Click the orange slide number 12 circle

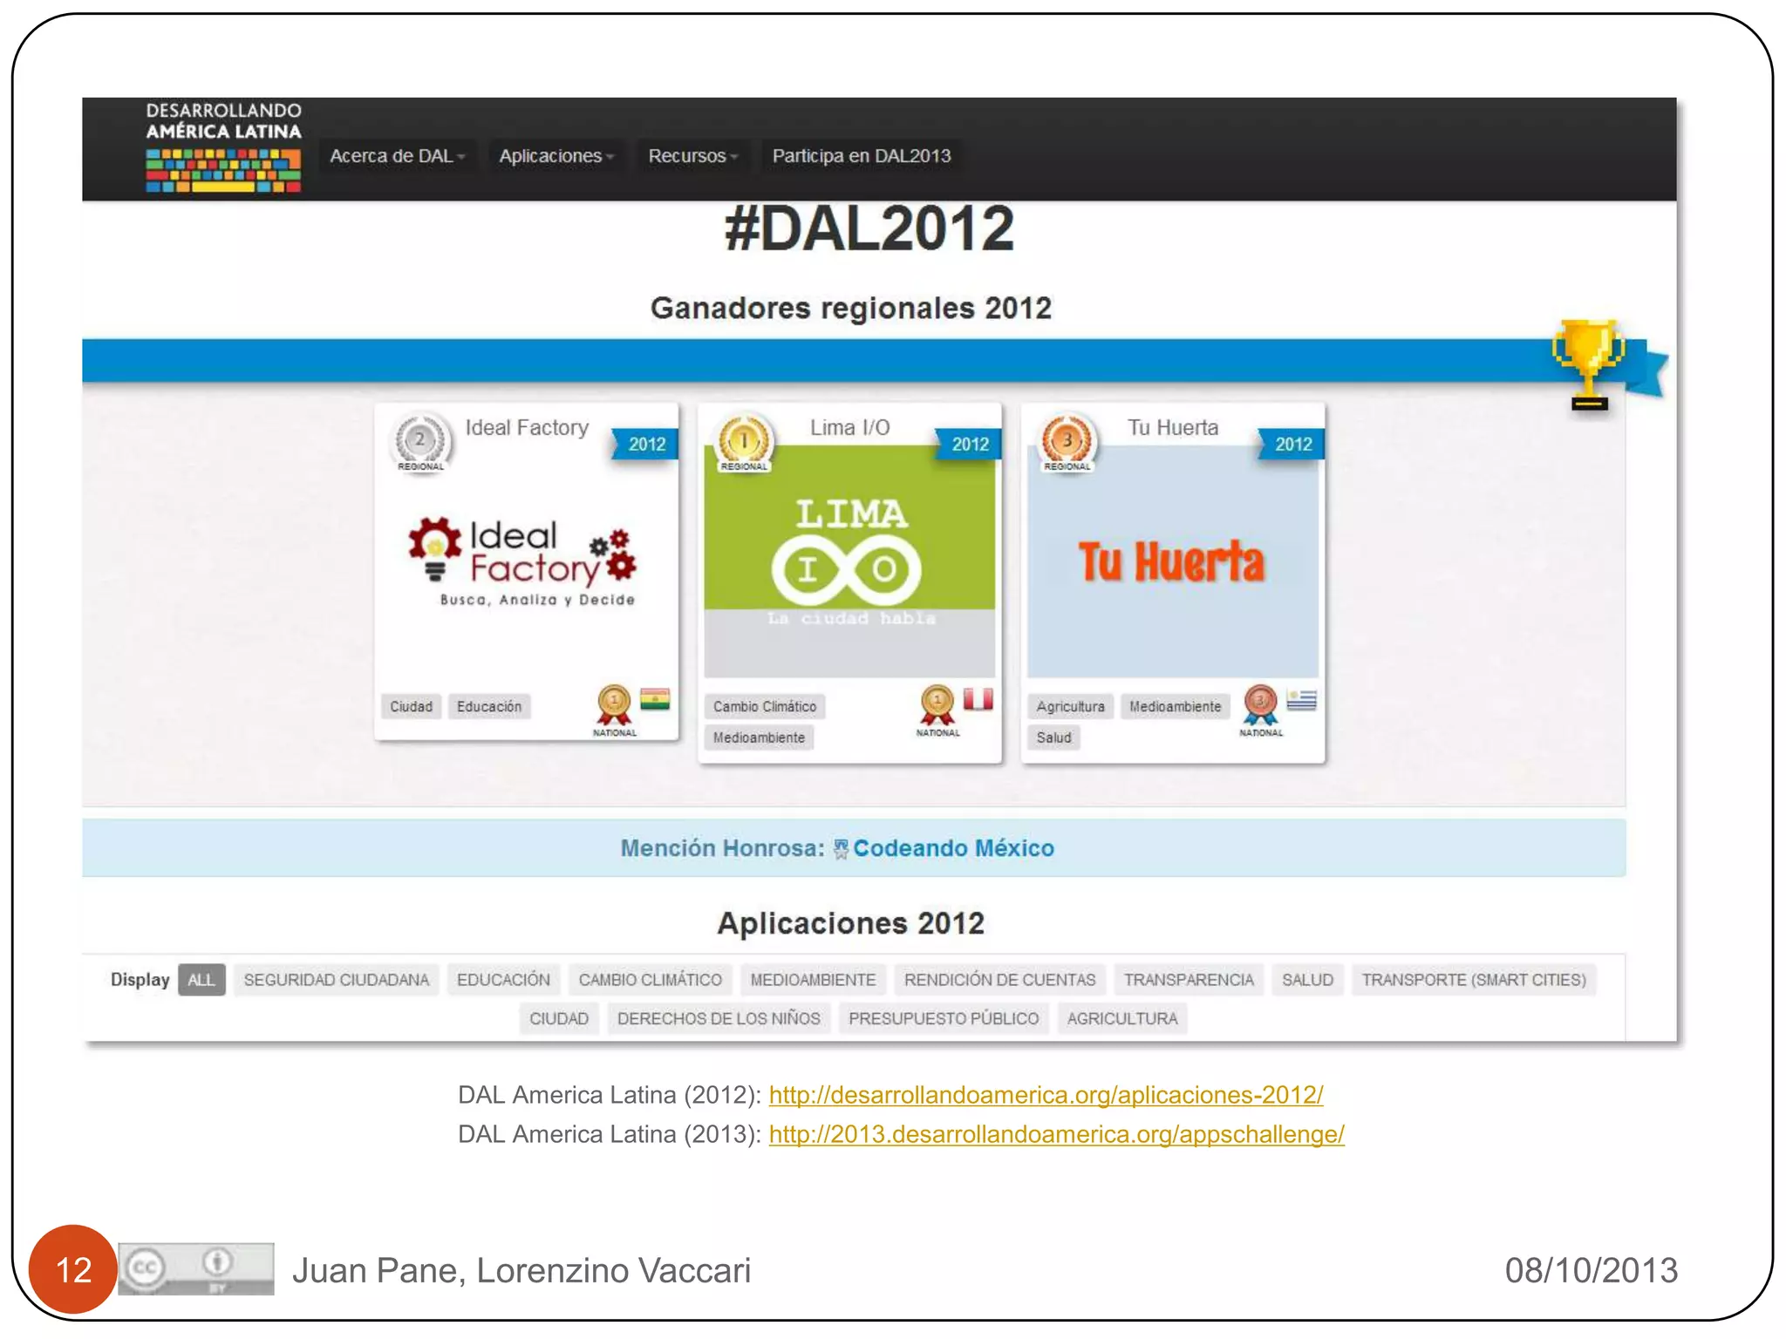click(73, 1269)
